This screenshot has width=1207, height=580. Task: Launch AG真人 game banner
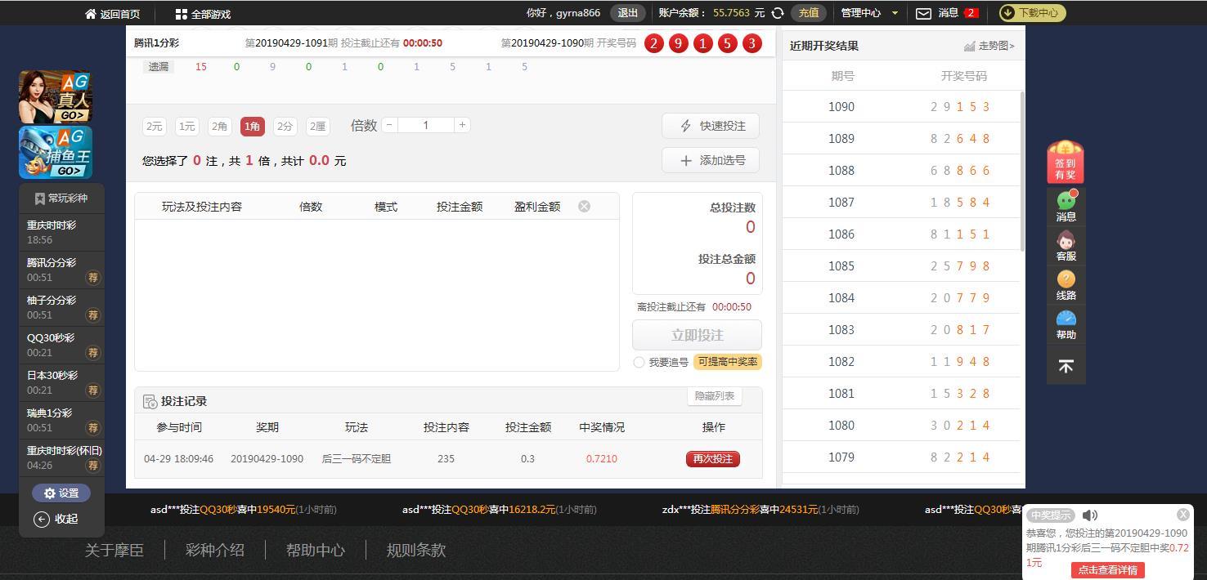pyautogui.click(x=56, y=96)
